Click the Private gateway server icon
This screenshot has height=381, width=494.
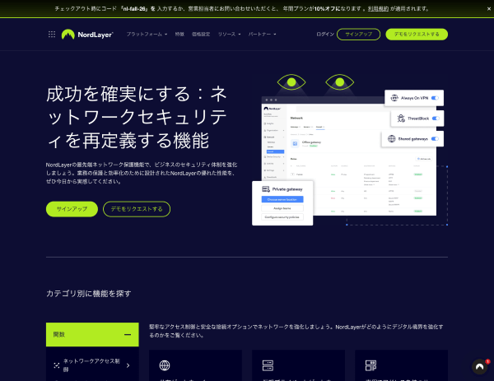(x=266, y=189)
